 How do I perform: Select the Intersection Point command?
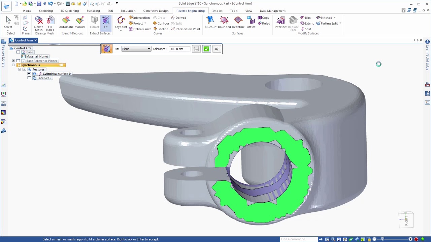186,29
